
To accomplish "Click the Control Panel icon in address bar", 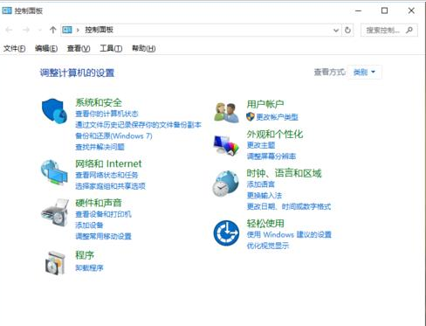I will [x=67, y=30].
